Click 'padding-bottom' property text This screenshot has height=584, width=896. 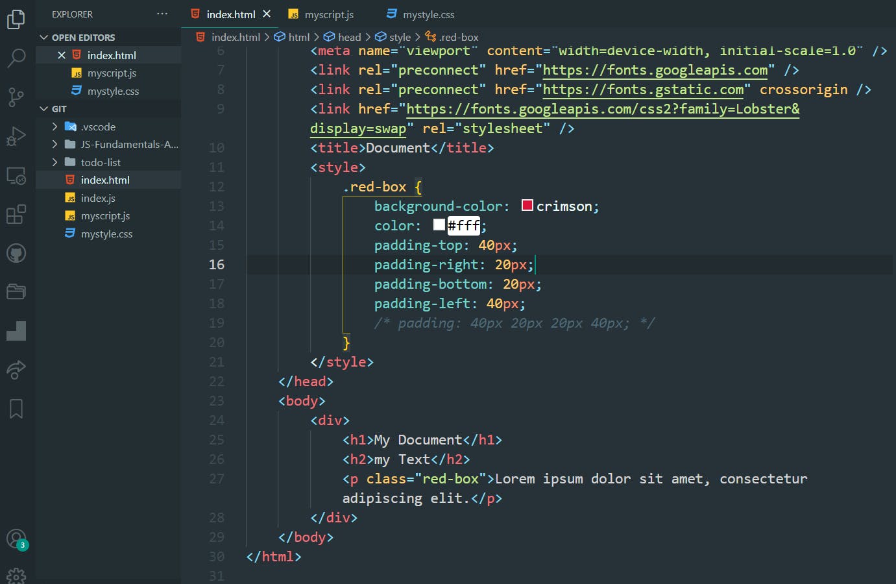point(431,284)
